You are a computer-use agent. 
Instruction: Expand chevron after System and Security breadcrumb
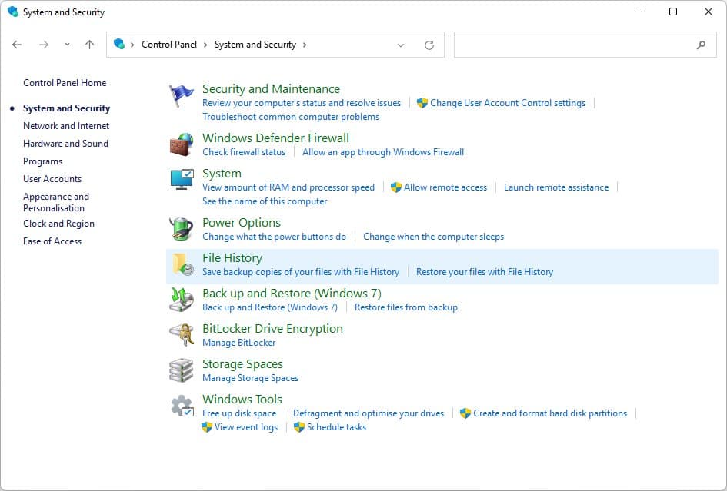point(305,45)
